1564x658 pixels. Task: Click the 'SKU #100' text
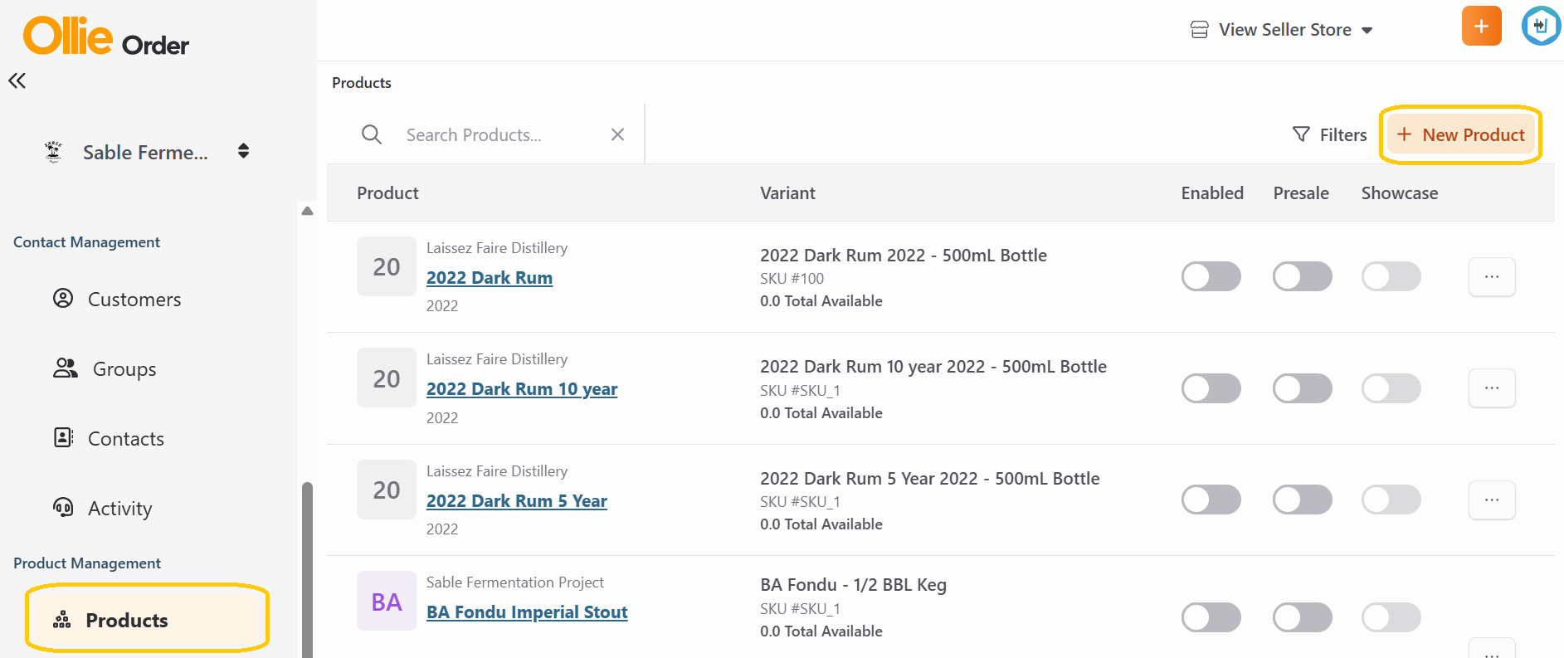[792, 279]
